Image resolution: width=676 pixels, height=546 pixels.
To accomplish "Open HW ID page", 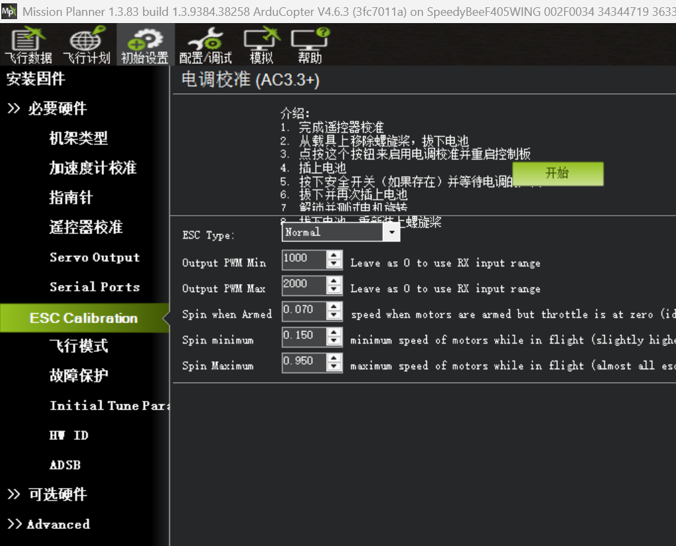I will tap(69, 435).
